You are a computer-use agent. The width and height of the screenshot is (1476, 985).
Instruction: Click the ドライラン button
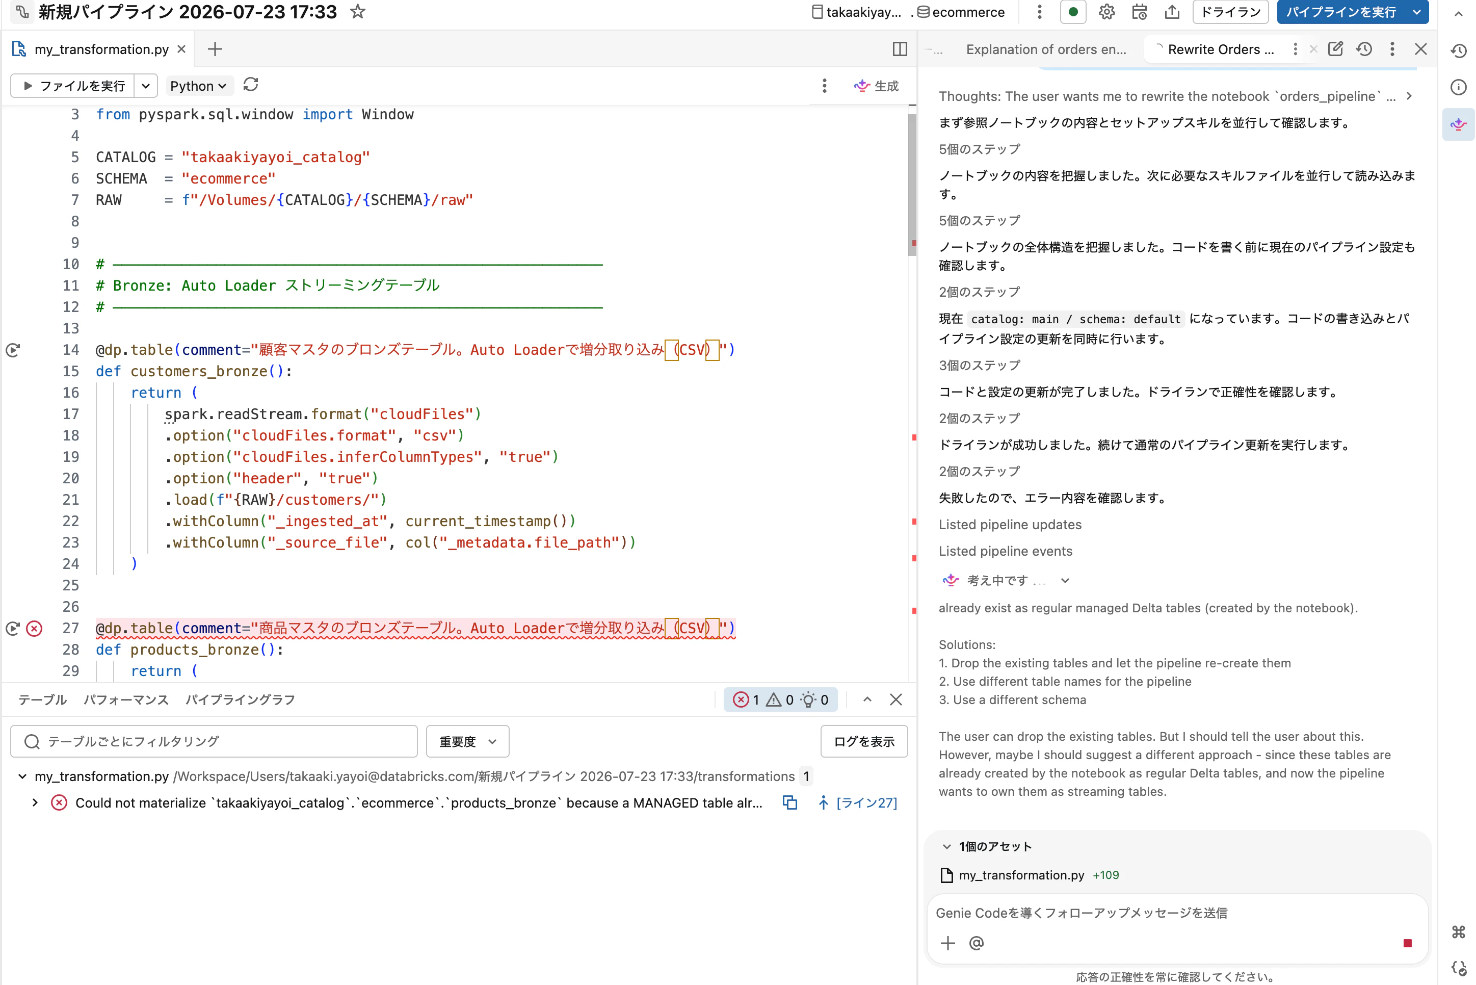(1230, 12)
